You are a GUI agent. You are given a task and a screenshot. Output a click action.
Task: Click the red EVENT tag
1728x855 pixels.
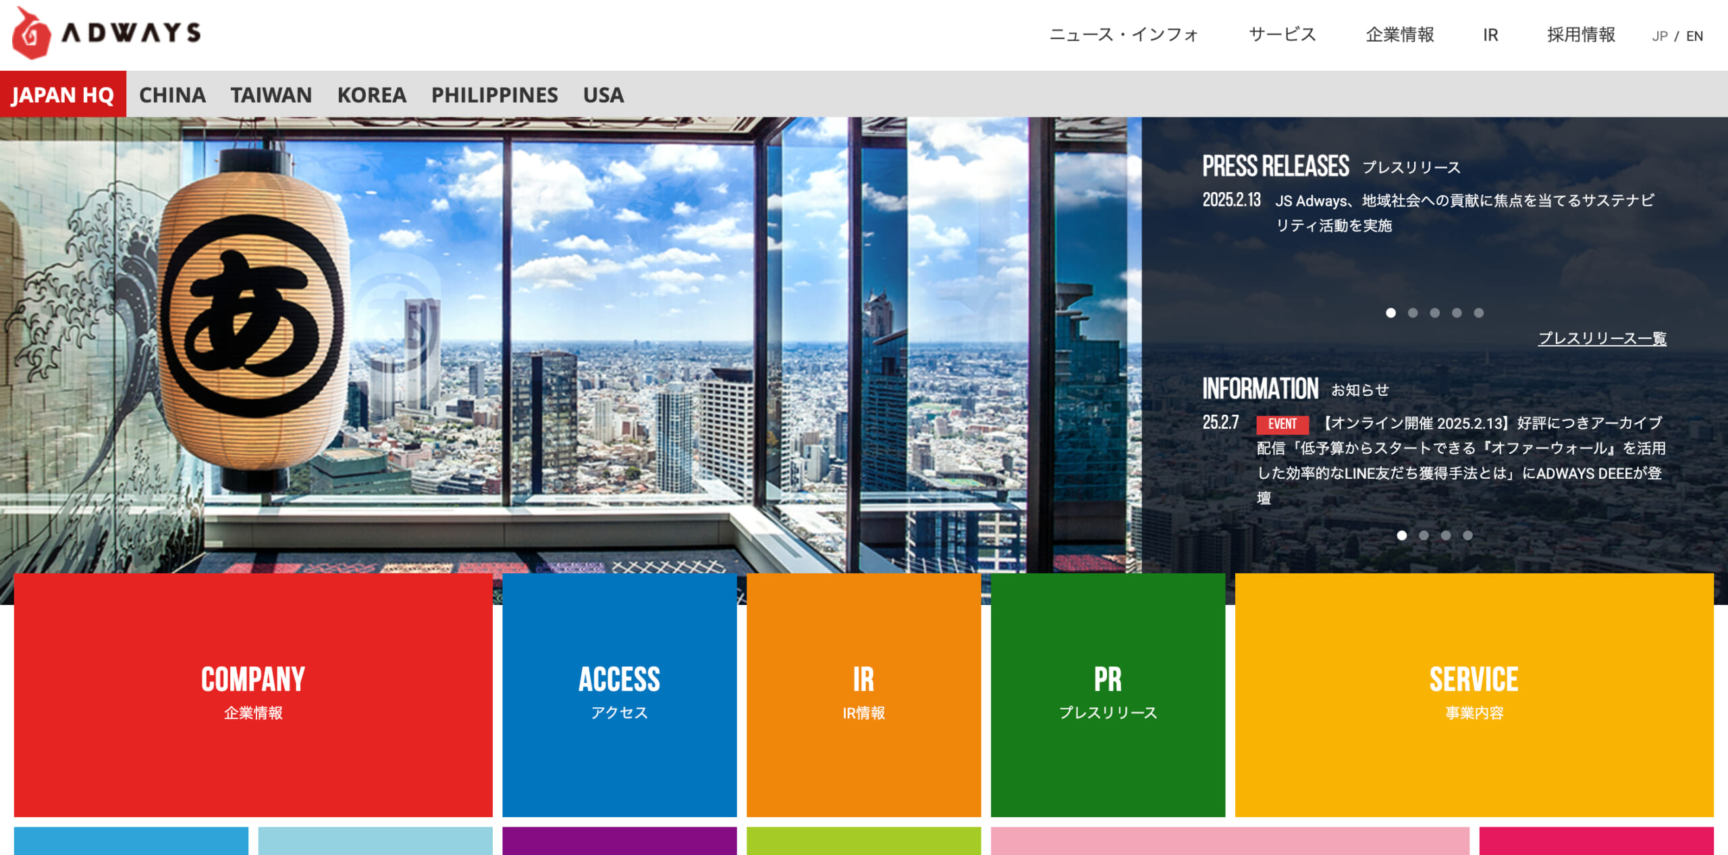[x=1282, y=424]
